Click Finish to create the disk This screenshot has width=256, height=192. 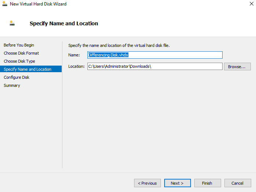tap(208, 183)
